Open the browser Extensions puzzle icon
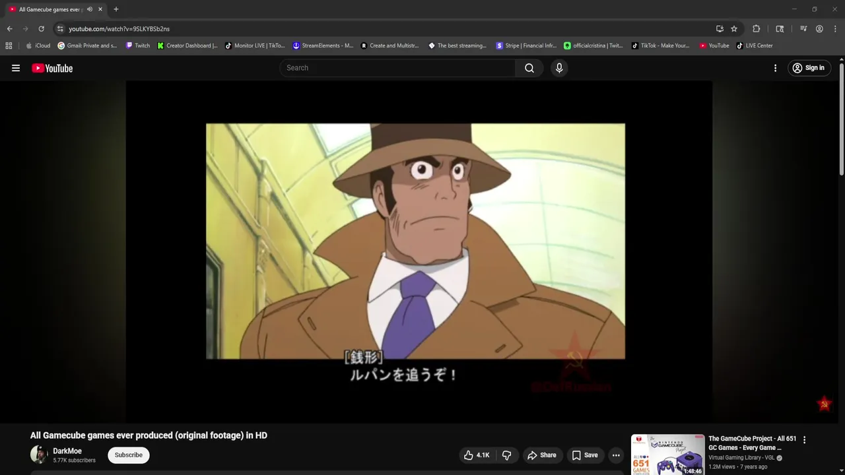Screen dimensions: 845x475 tap(757, 29)
